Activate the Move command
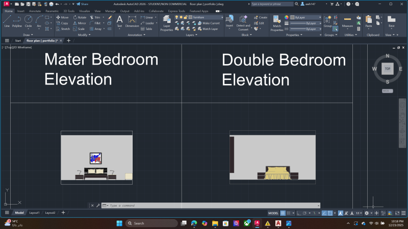 click(x=62, y=17)
